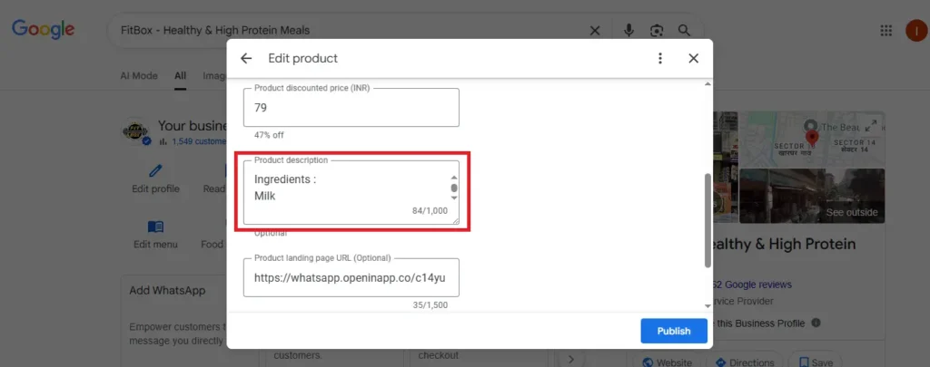The height and width of the screenshot is (367, 930).
Task: Switch to the AI Mode tab
Action: 139,76
